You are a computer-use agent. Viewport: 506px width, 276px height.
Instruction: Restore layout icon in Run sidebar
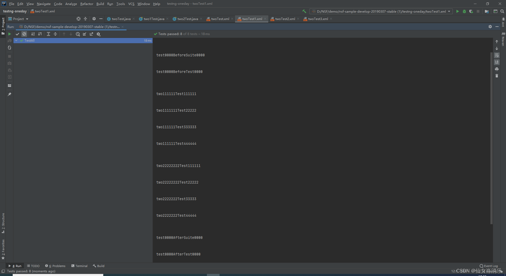pyautogui.click(x=9, y=86)
